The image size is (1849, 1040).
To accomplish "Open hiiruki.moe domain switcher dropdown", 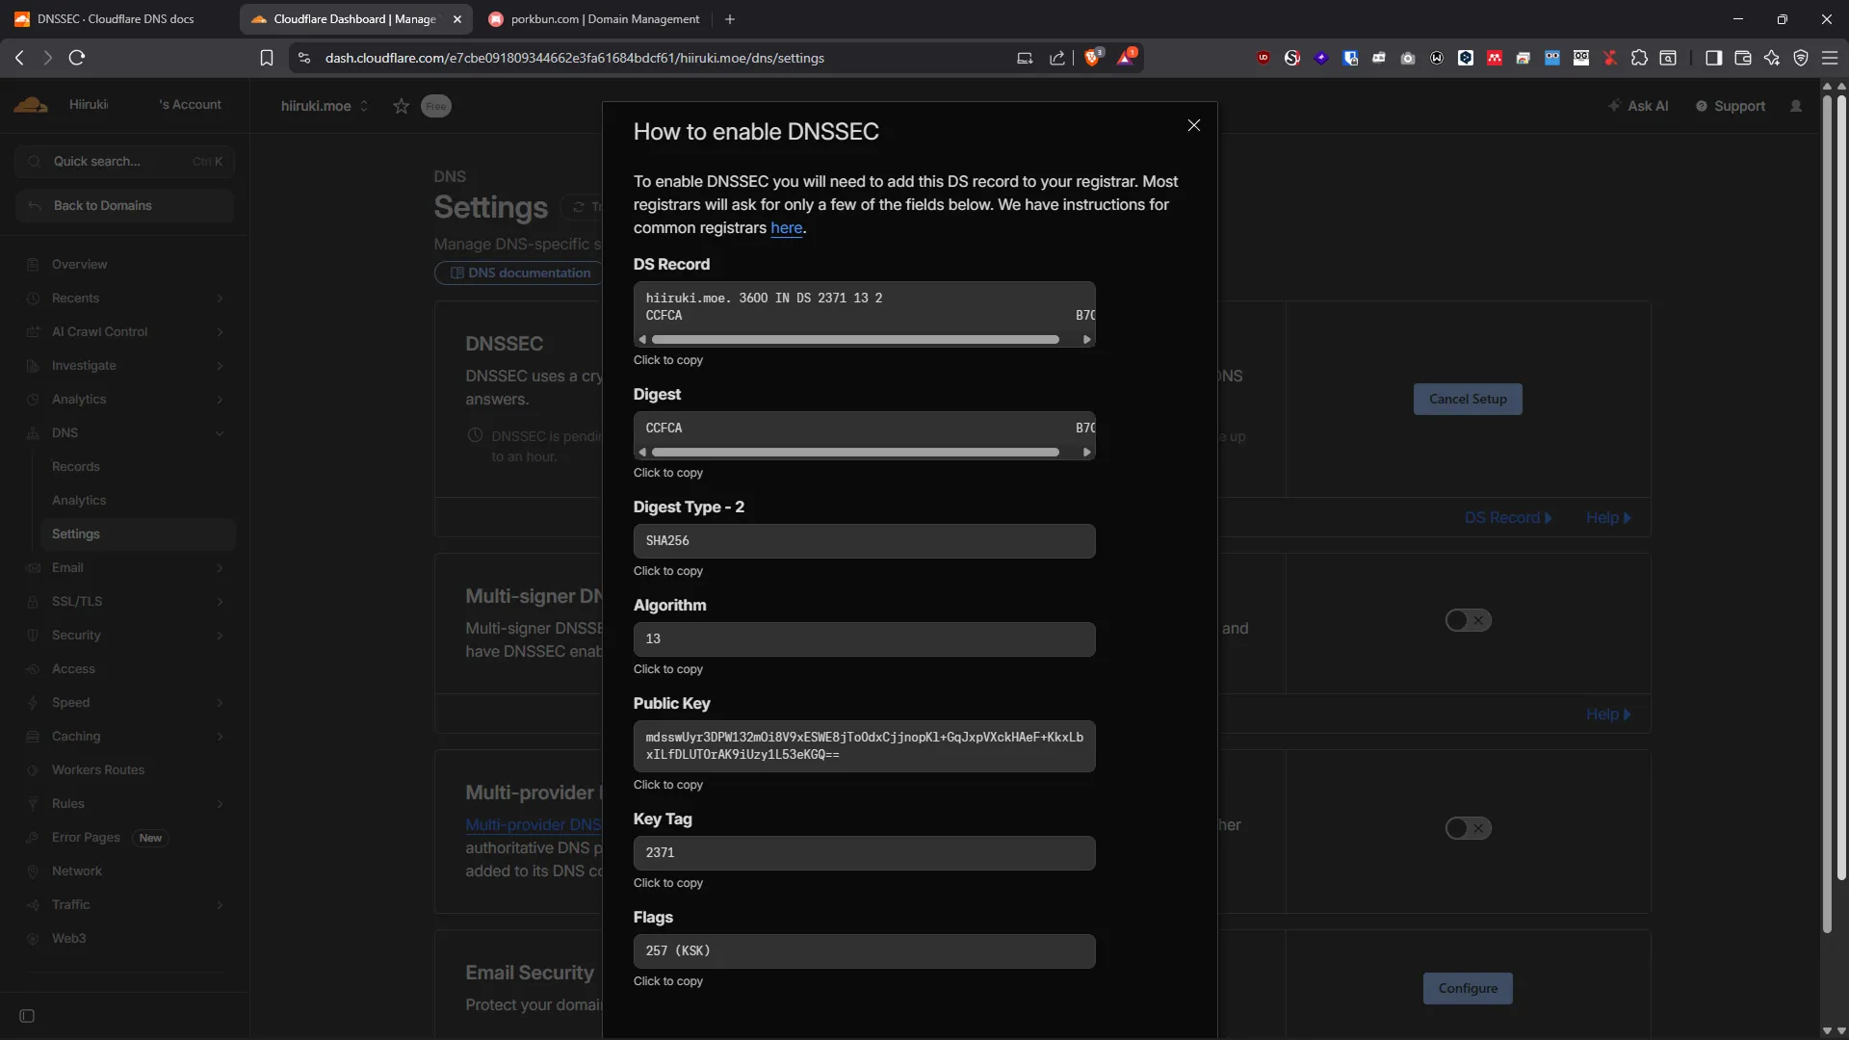I will tap(325, 106).
